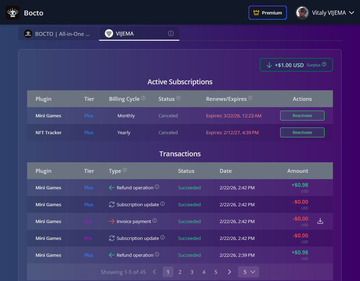Image resolution: width=360 pixels, height=281 pixels.
Task: Open the items-per-page dropdown showing 5
Action: pos(248,272)
